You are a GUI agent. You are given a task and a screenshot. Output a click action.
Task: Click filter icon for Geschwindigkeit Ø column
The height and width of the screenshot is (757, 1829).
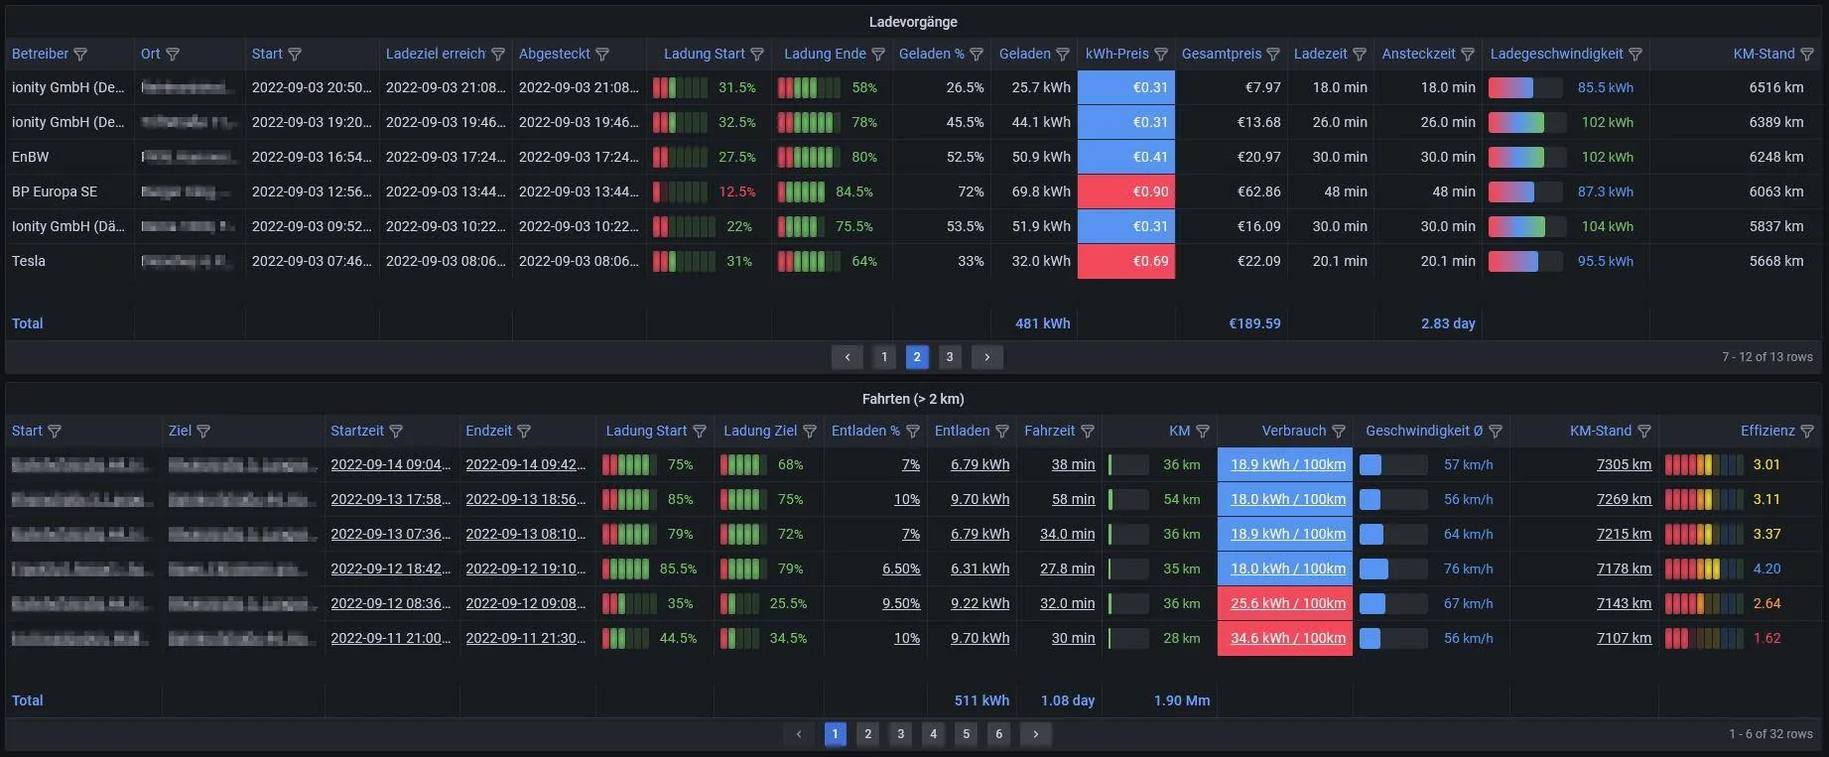(1496, 432)
